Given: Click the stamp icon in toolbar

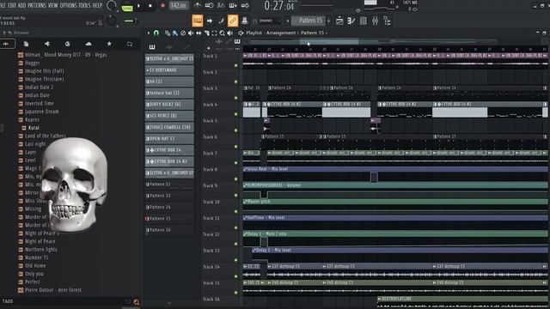Looking at the screenshot, I should coord(245,21).
